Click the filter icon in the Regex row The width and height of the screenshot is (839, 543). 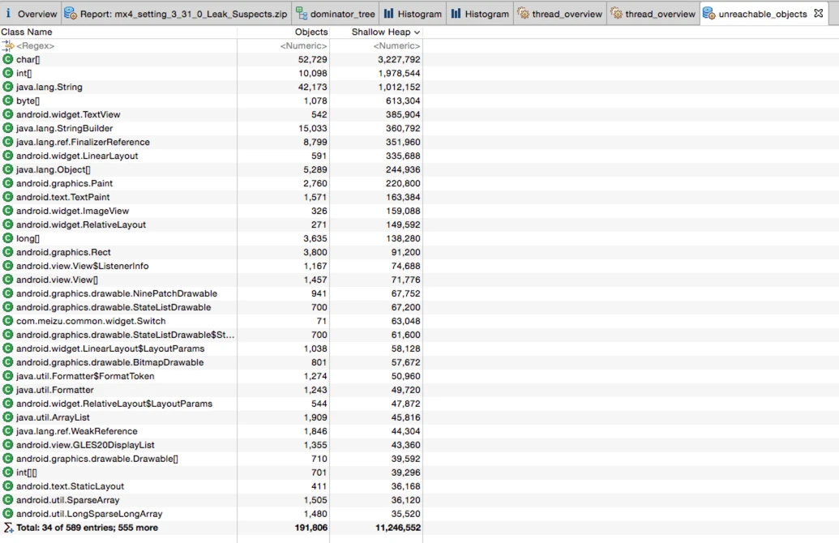(x=8, y=45)
